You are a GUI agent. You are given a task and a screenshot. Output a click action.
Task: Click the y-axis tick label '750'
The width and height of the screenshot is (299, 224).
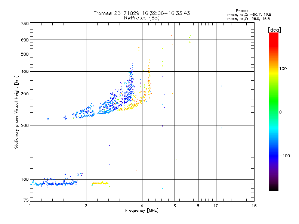(25, 24)
